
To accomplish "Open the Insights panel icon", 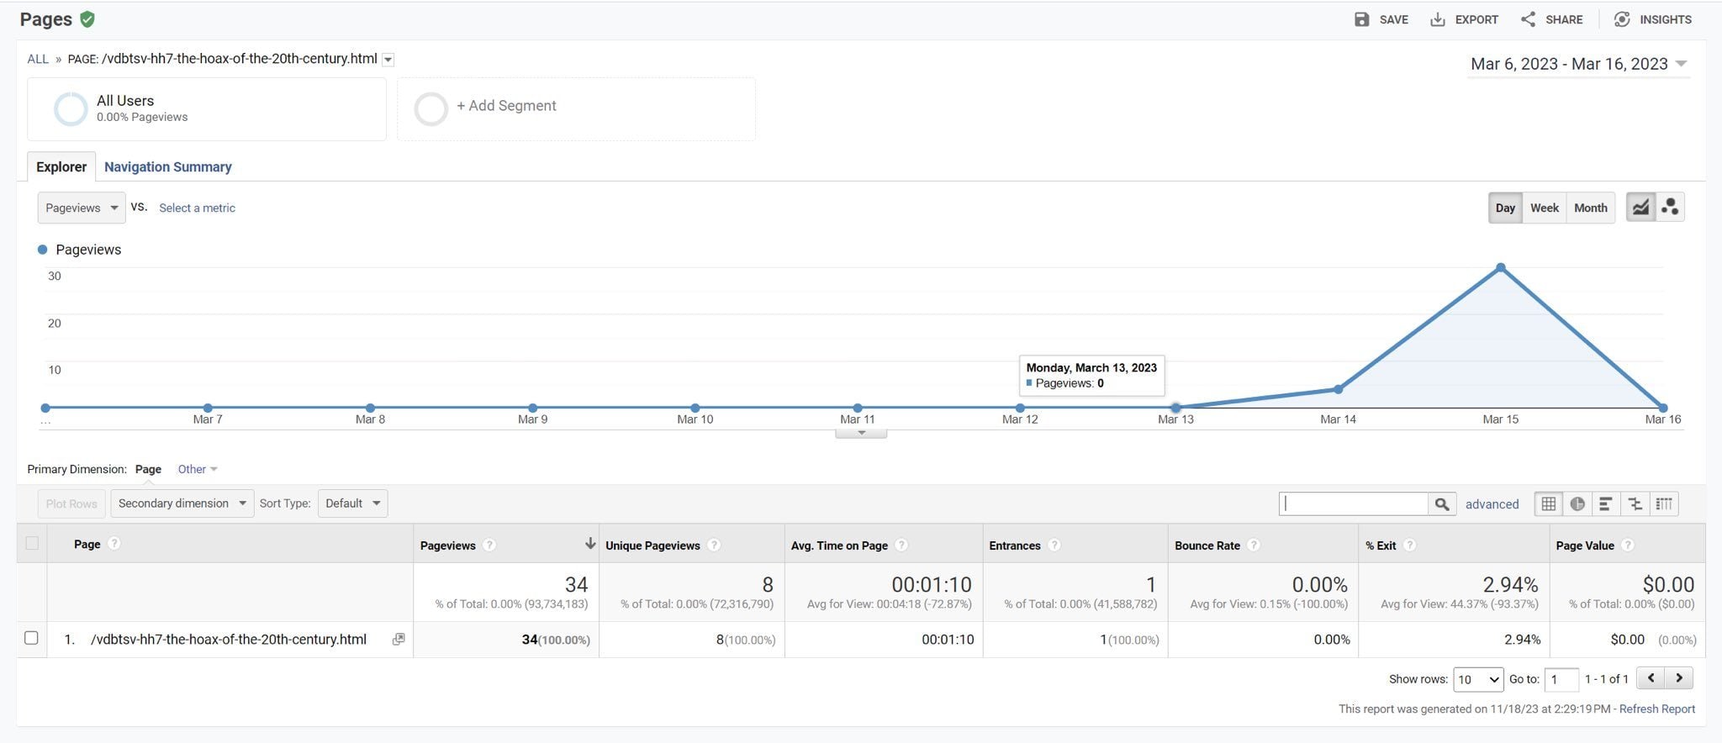I will (1622, 19).
